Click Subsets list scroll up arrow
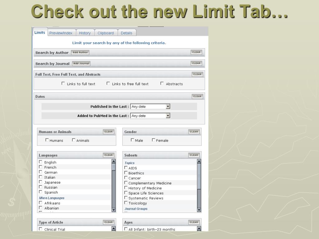Viewport: 319px width, 239px height. pos(199,161)
